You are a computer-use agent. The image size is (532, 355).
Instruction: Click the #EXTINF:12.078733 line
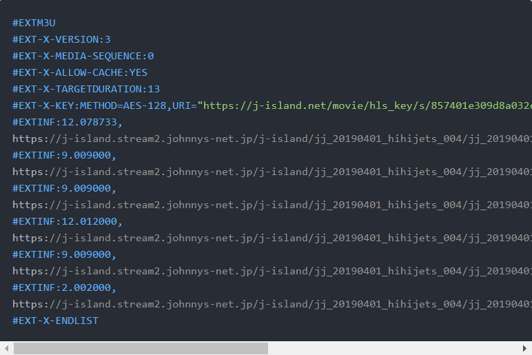click(x=68, y=122)
